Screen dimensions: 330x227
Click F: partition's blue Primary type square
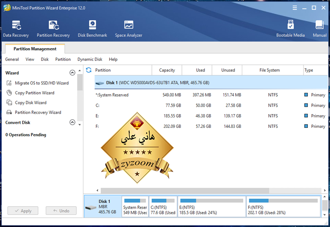point(306,126)
